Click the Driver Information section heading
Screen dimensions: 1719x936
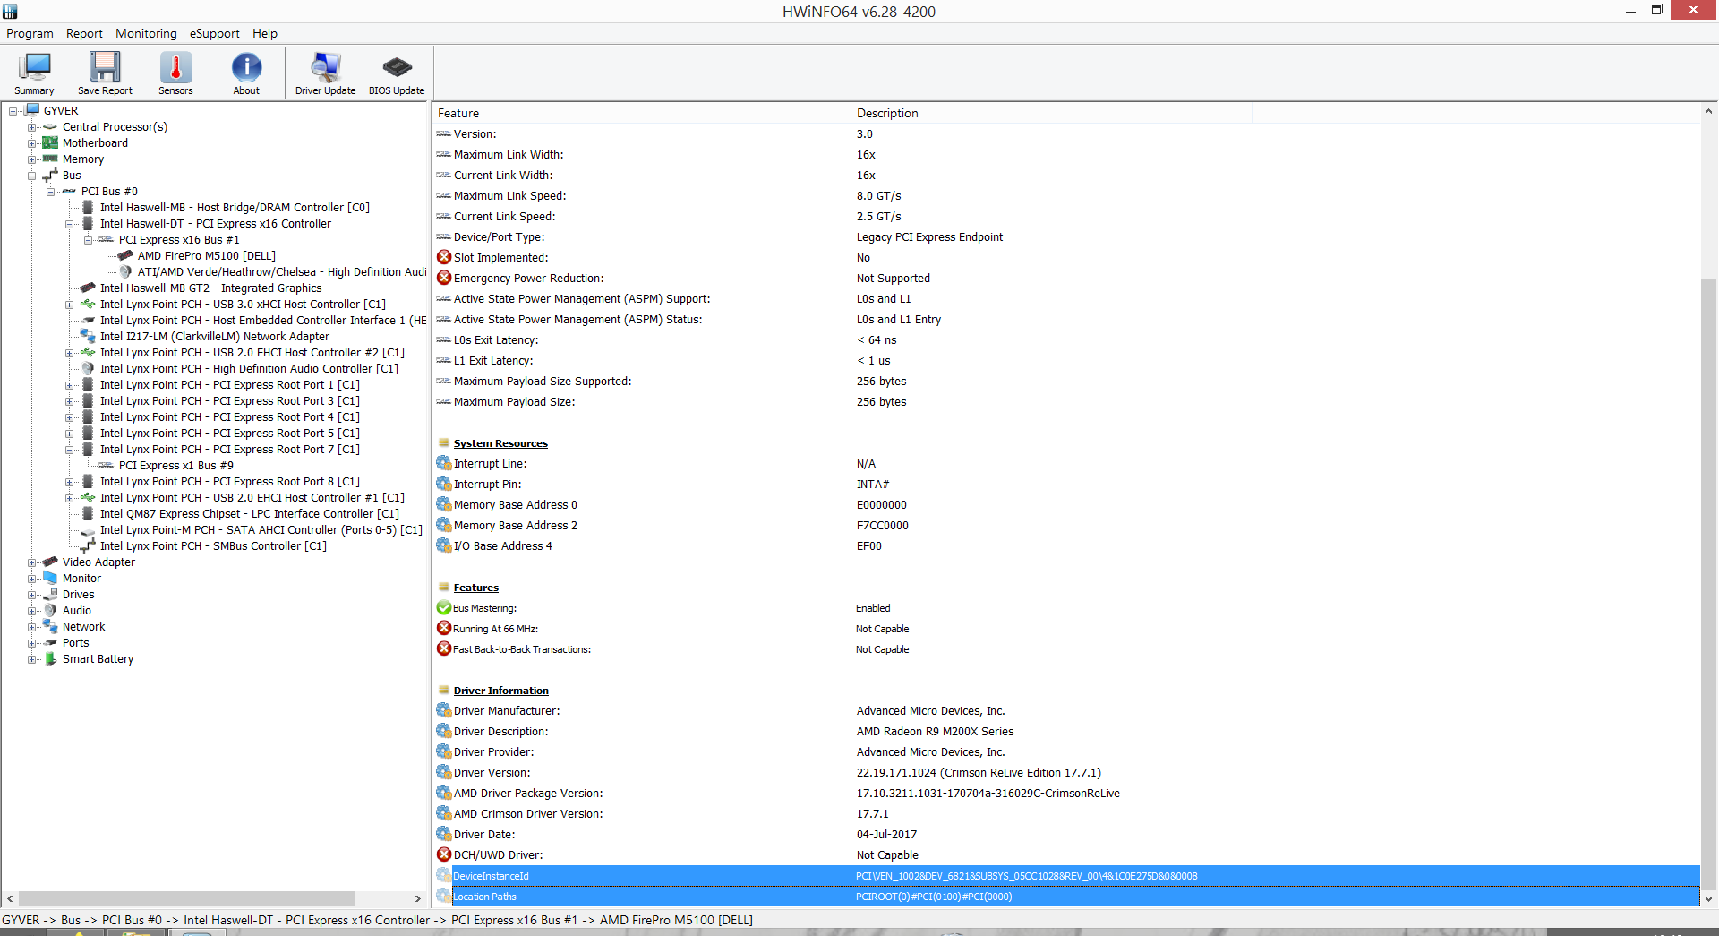click(x=500, y=691)
